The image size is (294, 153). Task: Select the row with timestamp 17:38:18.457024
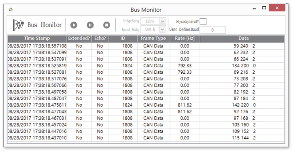coord(146,125)
